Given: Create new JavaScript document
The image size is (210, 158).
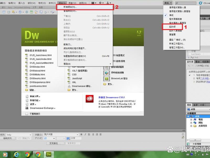Looking at the screenshot, I should tap(77, 78).
